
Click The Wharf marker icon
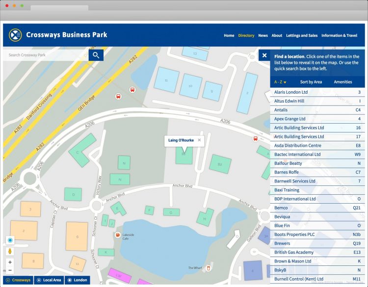click(x=209, y=268)
